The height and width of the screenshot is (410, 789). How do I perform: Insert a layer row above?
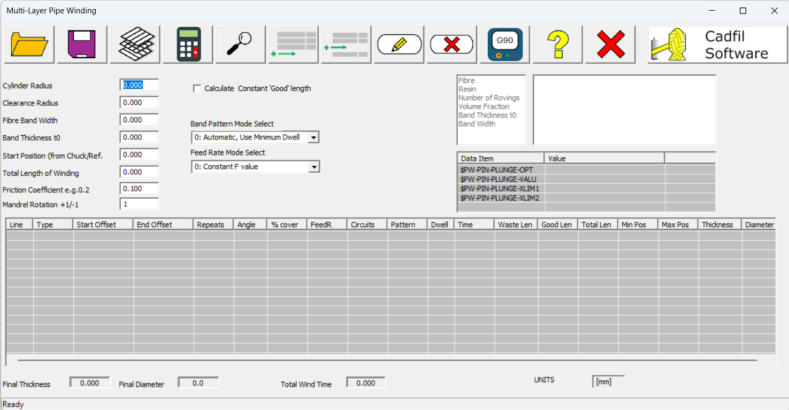pyautogui.click(x=294, y=44)
